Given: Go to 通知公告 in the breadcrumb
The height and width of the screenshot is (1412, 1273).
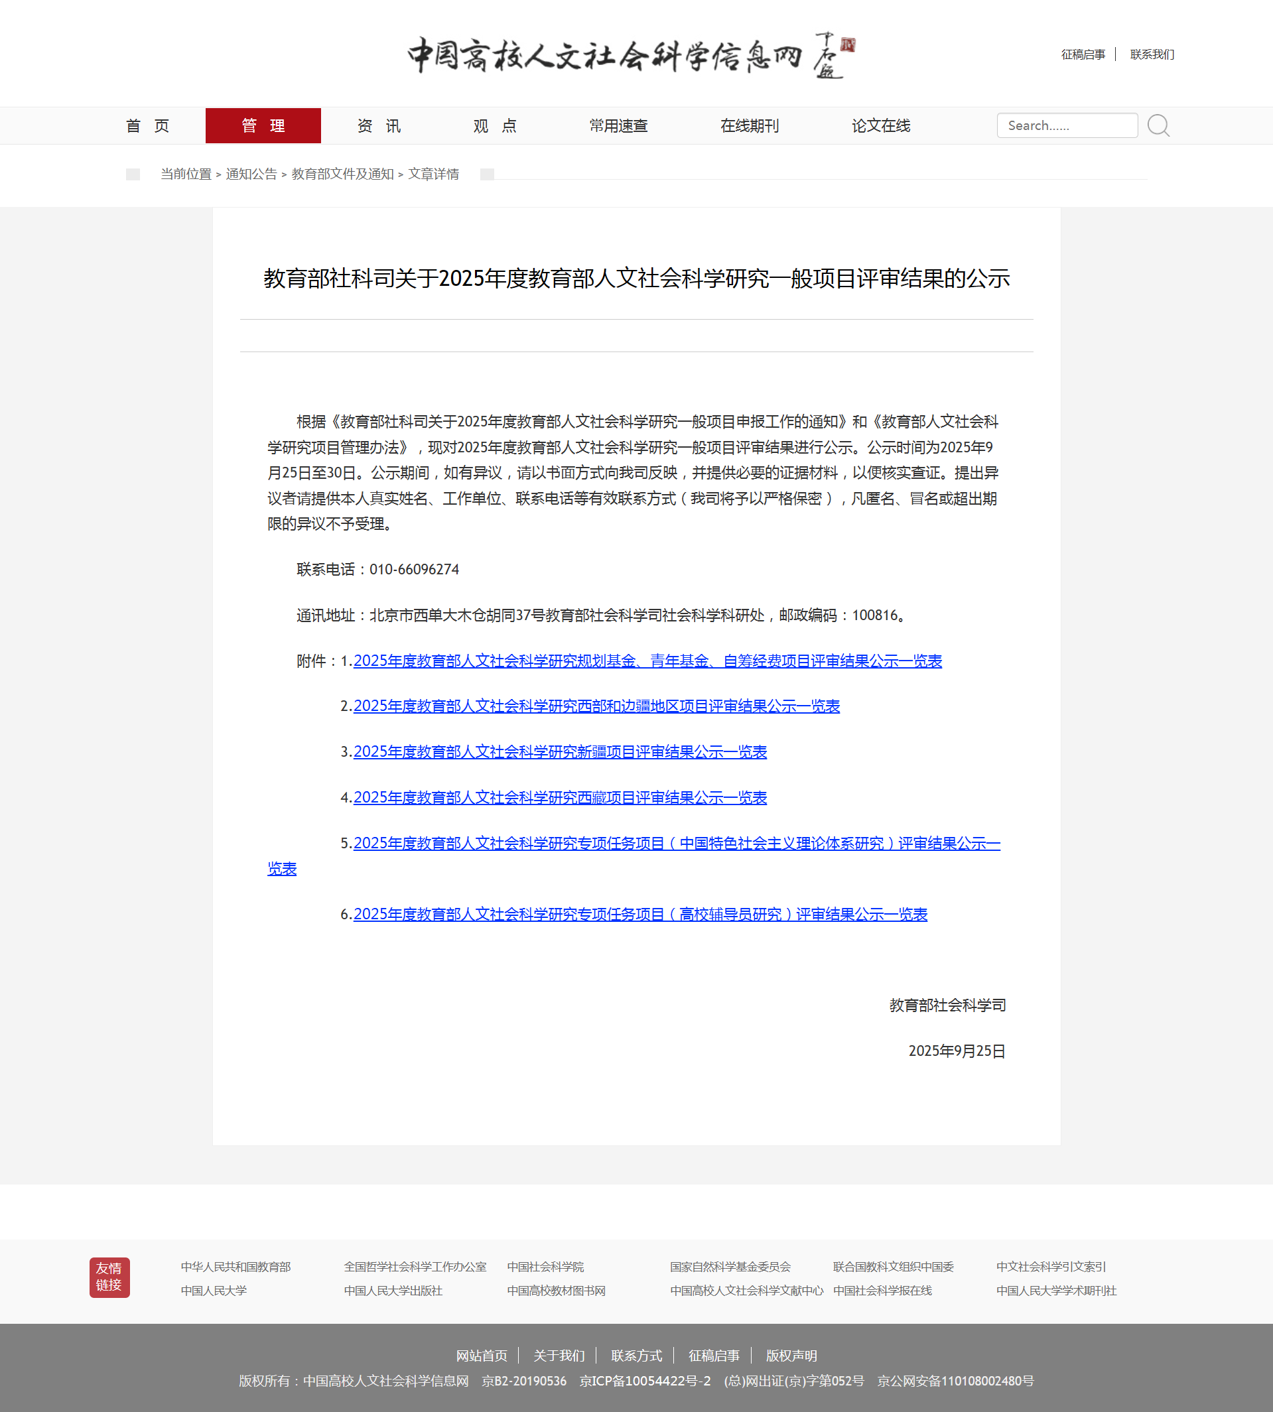Looking at the screenshot, I should (251, 174).
